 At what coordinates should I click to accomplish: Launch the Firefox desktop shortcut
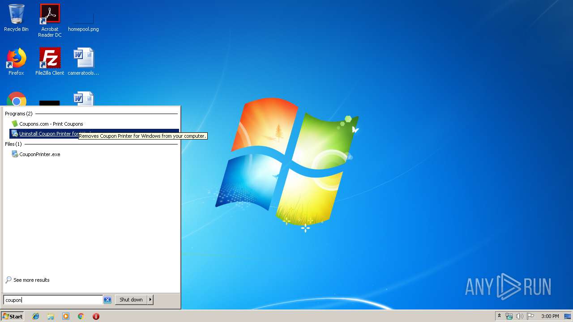click(16, 62)
